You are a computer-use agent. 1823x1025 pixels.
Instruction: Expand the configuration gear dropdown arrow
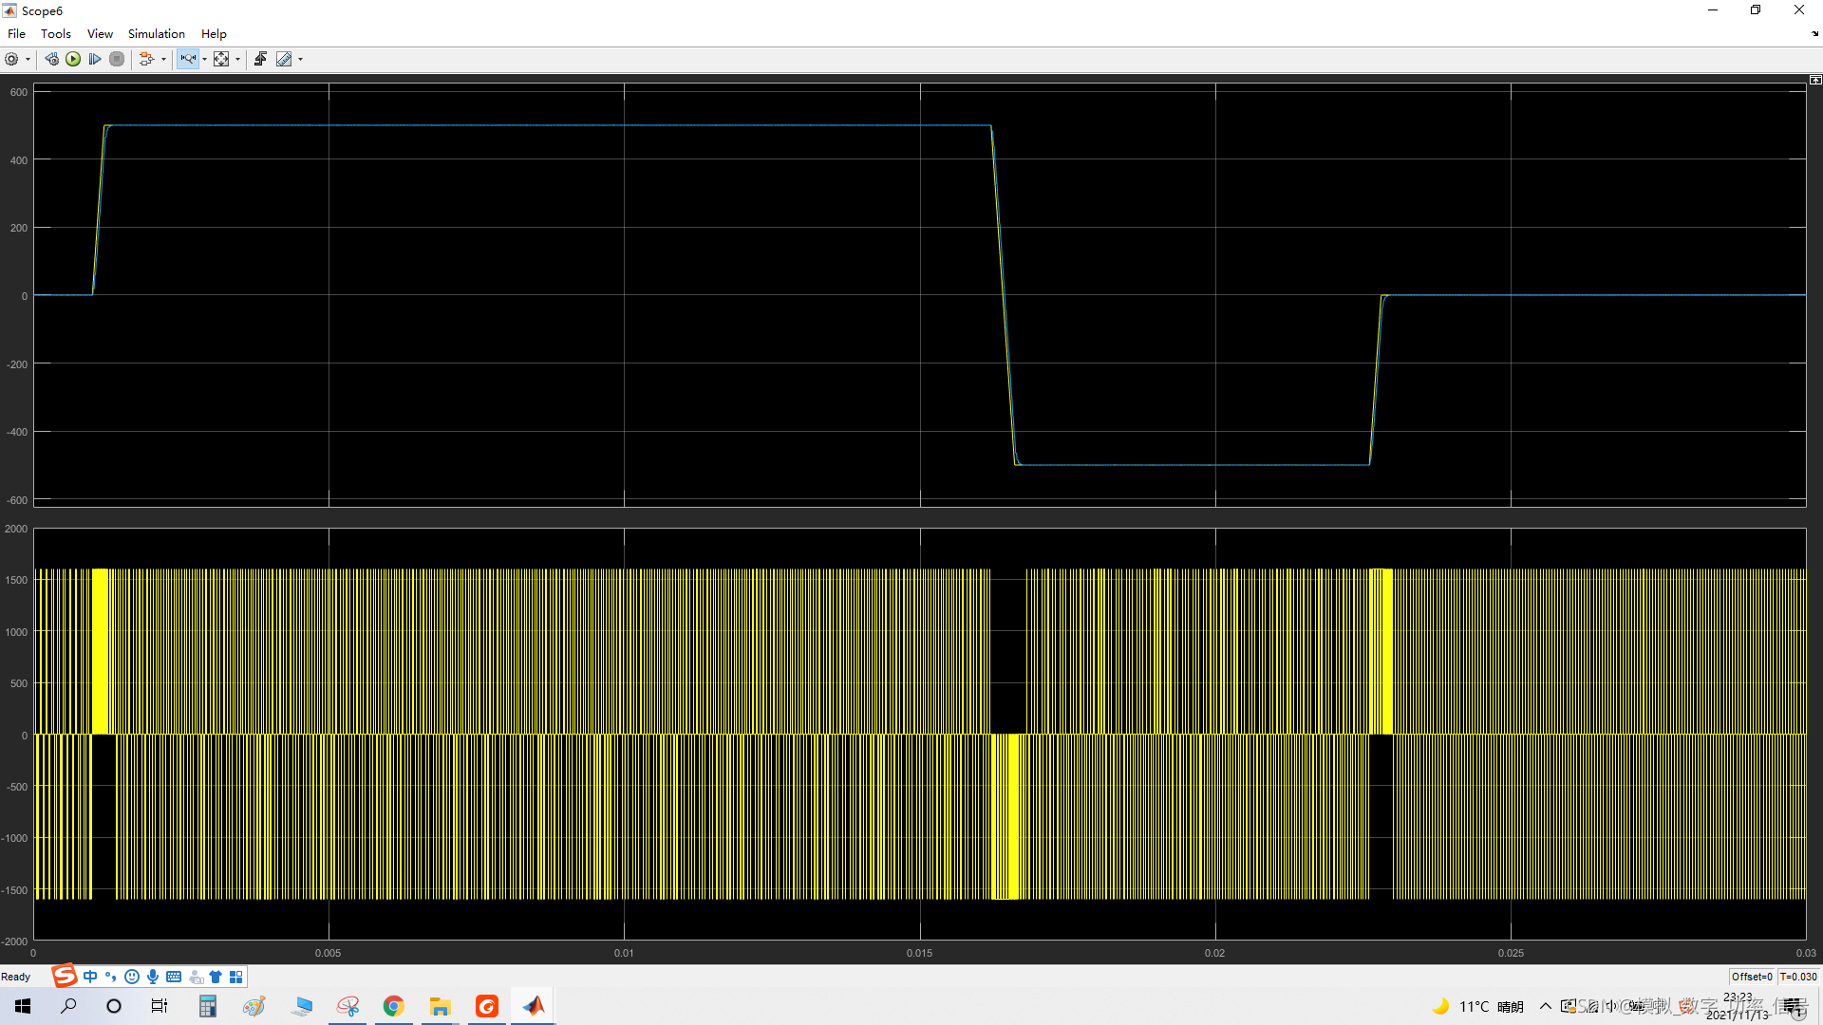[28, 59]
